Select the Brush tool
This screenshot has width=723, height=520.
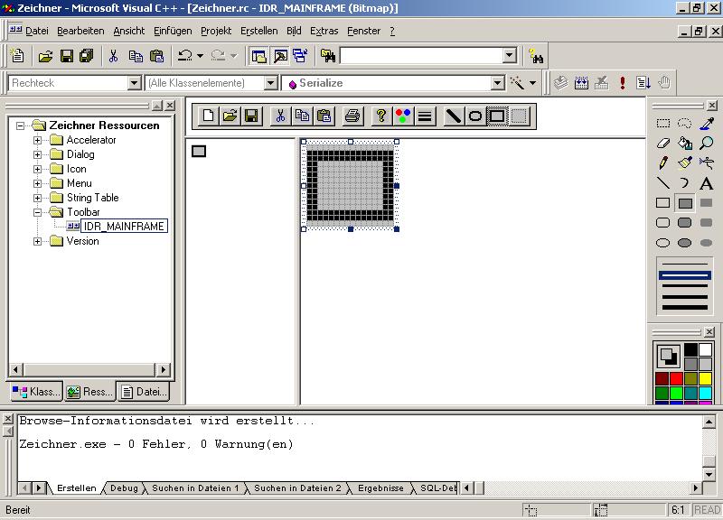685,163
